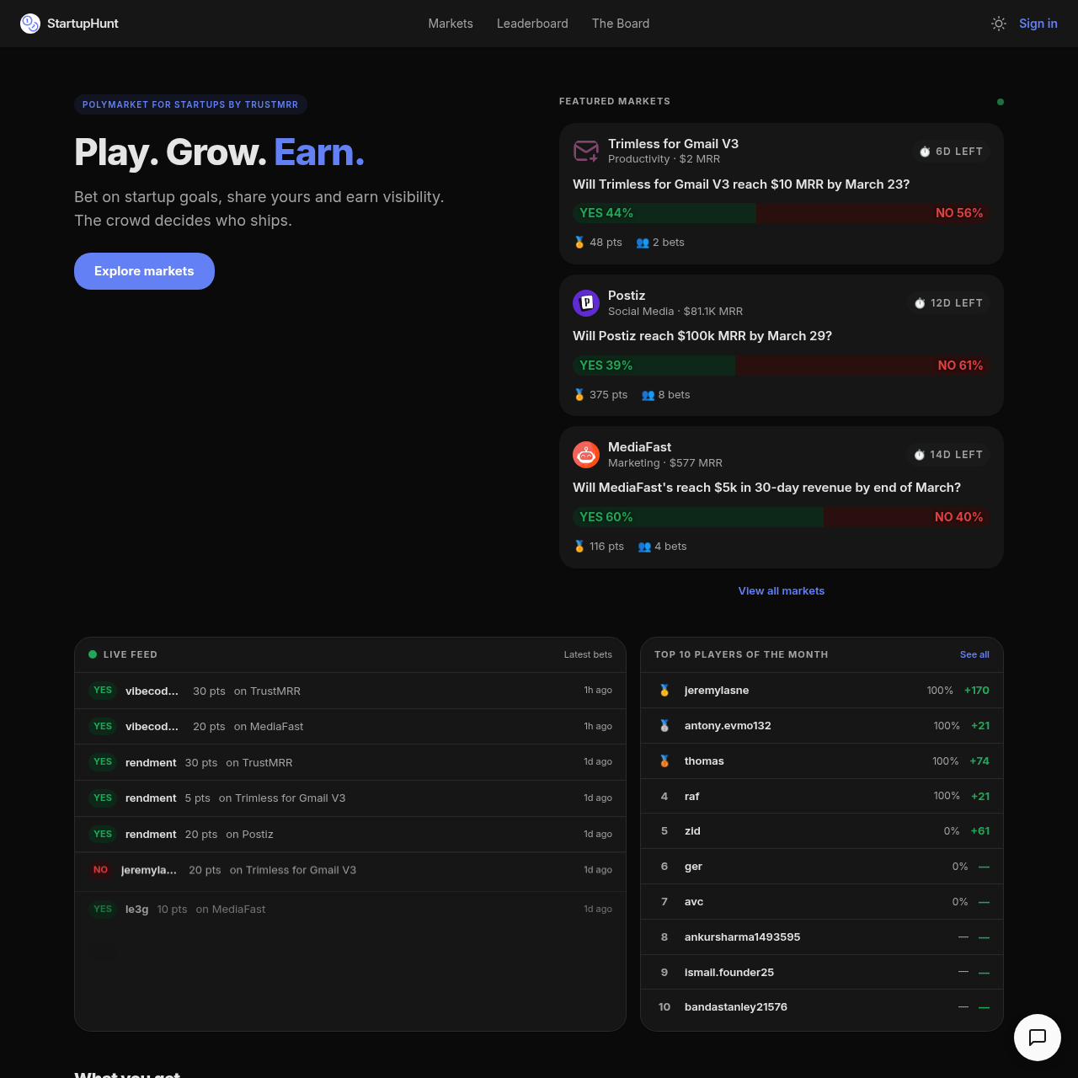The width and height of the screenshot is (1078, 1078).
Task: Click the trophy icon beside jeremylasne
Action: coord(664,690)
